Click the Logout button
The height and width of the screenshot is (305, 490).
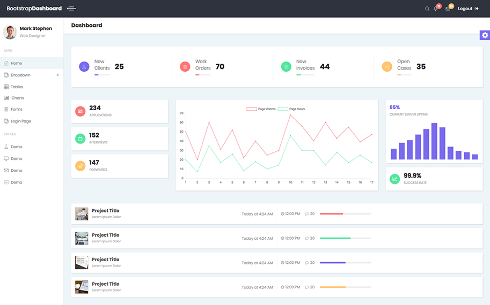coord(467,9)
